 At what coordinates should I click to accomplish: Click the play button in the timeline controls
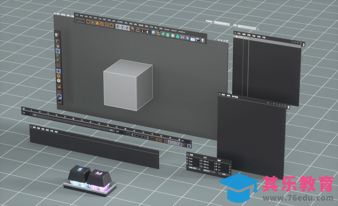click(140, 136)
